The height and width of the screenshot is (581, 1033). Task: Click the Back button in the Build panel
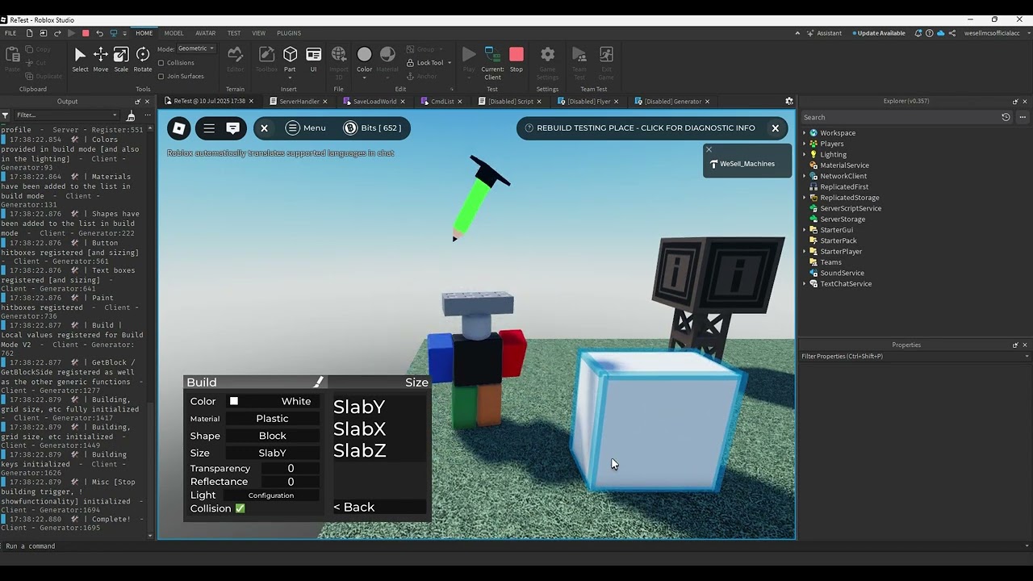pyautogui.click(x=353, y=507)
